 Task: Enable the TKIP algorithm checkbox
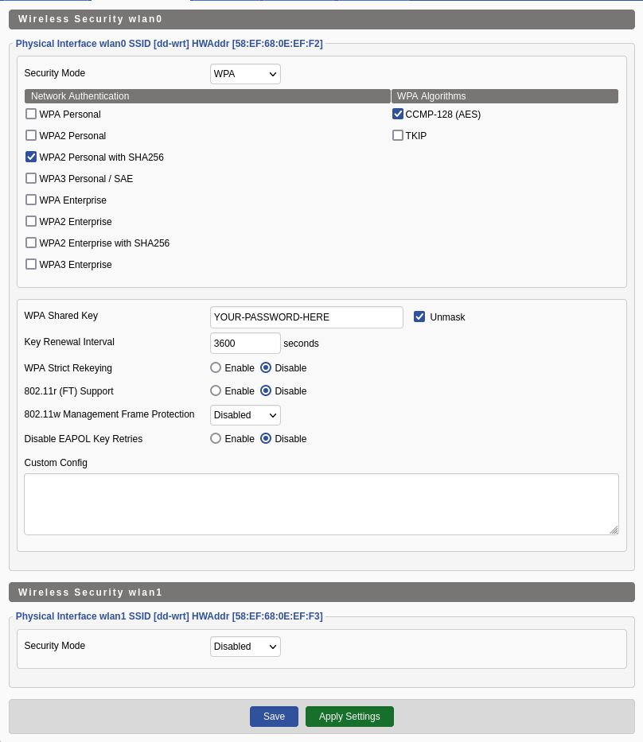pos(398,135)
